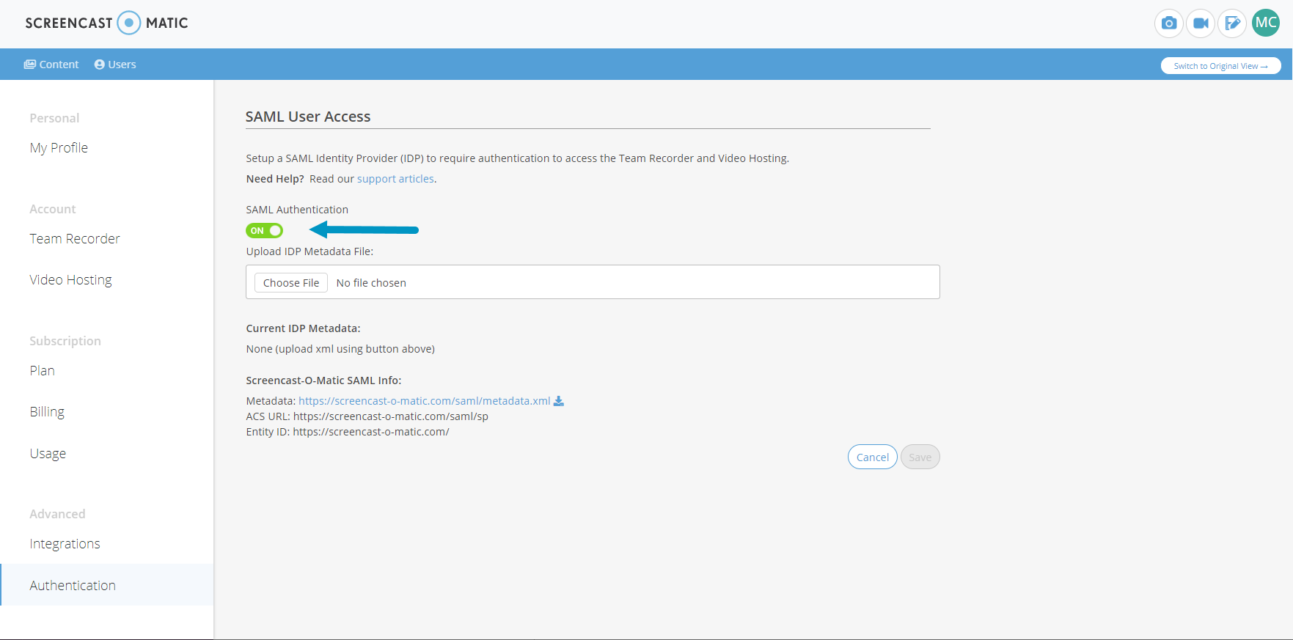Click the Entity ID text
The image size is (1293, 640).
348,432
